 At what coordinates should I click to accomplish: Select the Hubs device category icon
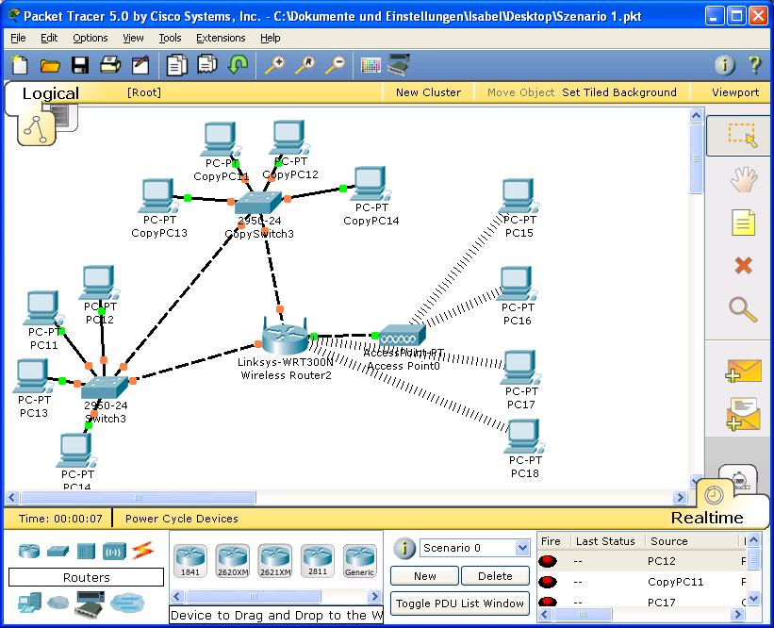click(x=86, y=551)
